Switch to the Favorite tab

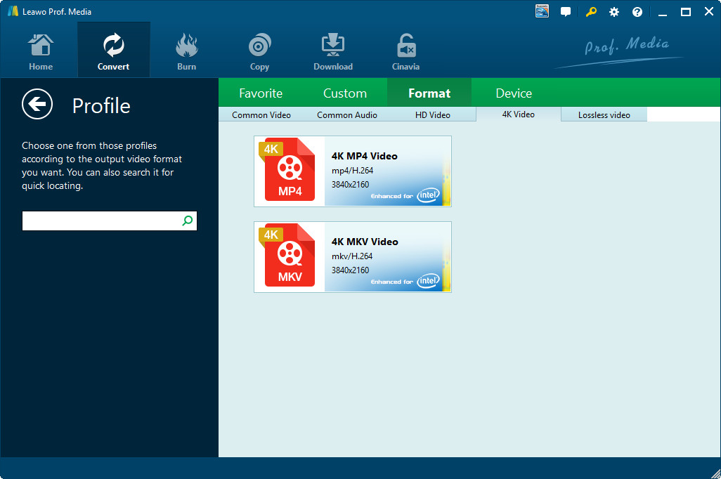point(261,93)
